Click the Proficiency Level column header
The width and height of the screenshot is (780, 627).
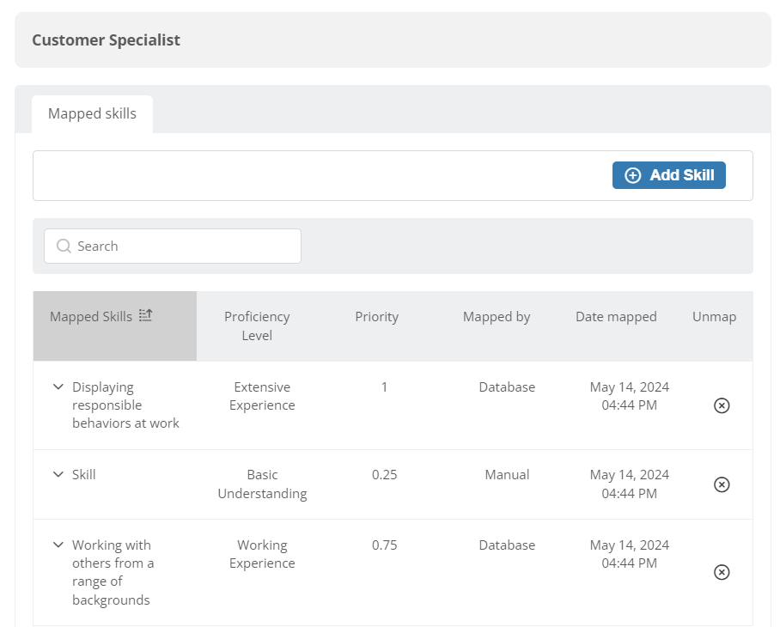click(257, 326)
